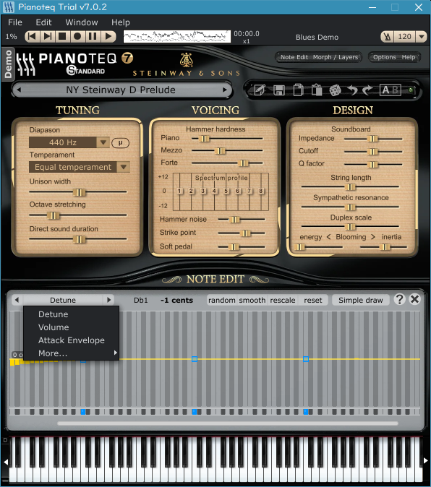
Task: Open the NY Steinway D Prelude preset list
Action: coord(121,90)
